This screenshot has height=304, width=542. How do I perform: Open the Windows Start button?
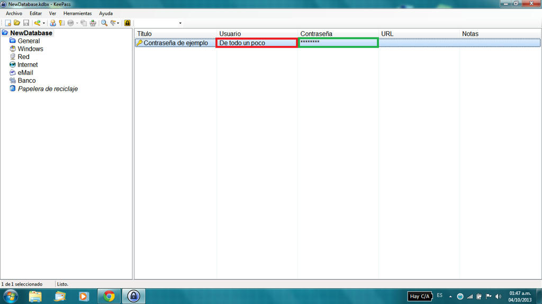[x=11, y=297]
